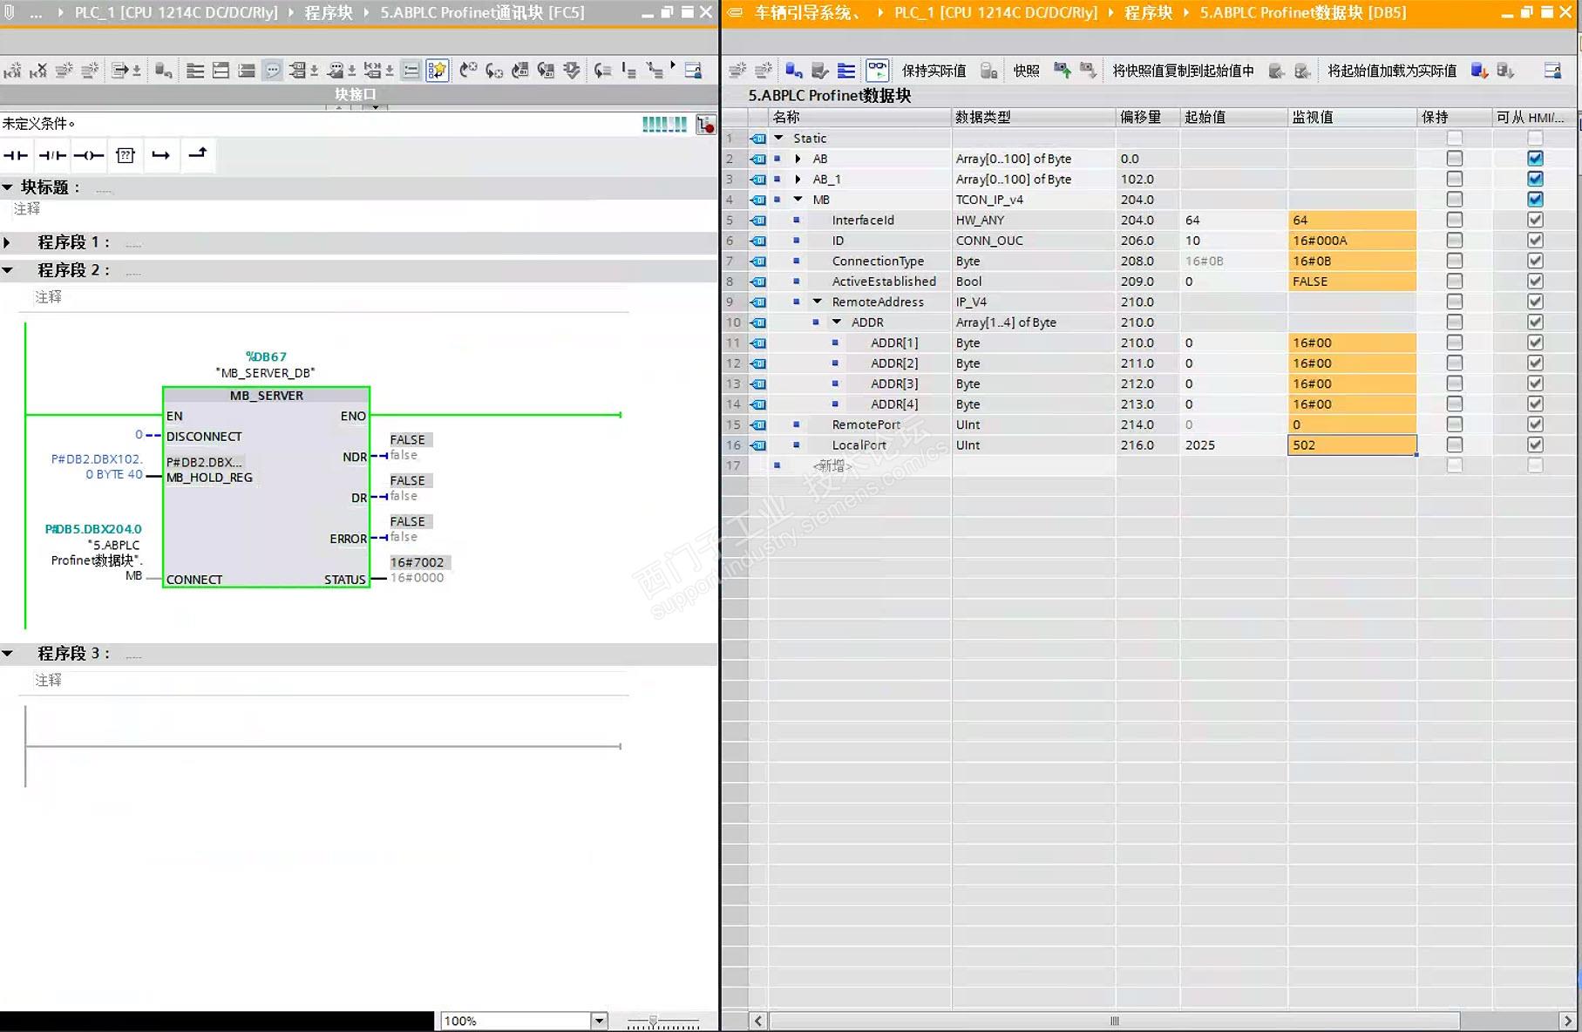This screenshot has width=1582, height=1032.
Task: Enable retain checkbox for MB row
Action: point(1454,200)
